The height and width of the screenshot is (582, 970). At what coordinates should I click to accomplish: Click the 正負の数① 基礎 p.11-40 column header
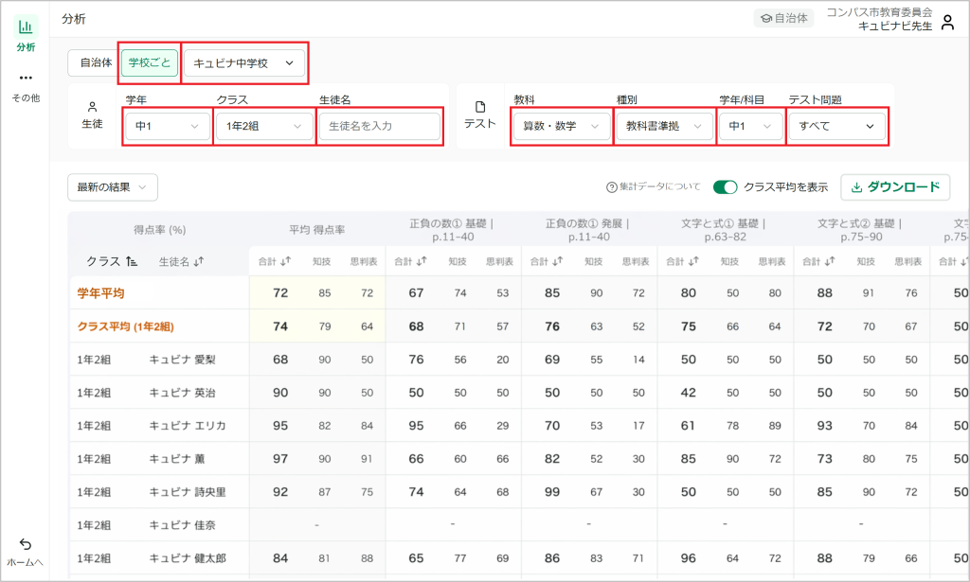pyautogui.click(x=453, y=230)
